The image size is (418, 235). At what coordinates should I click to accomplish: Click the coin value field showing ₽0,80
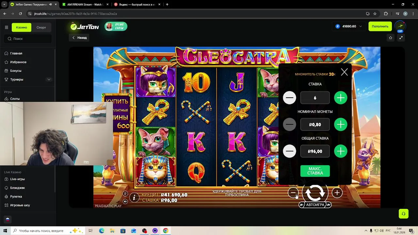pos(315,125)
